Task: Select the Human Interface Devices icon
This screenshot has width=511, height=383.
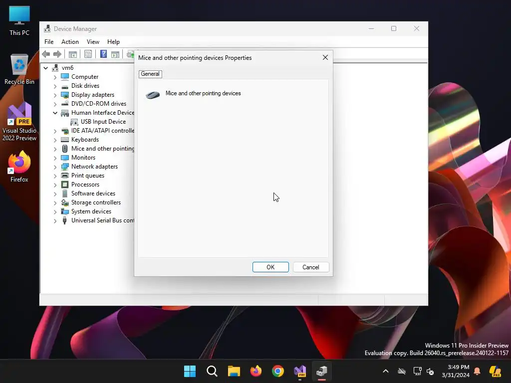Action: point(65,113)
